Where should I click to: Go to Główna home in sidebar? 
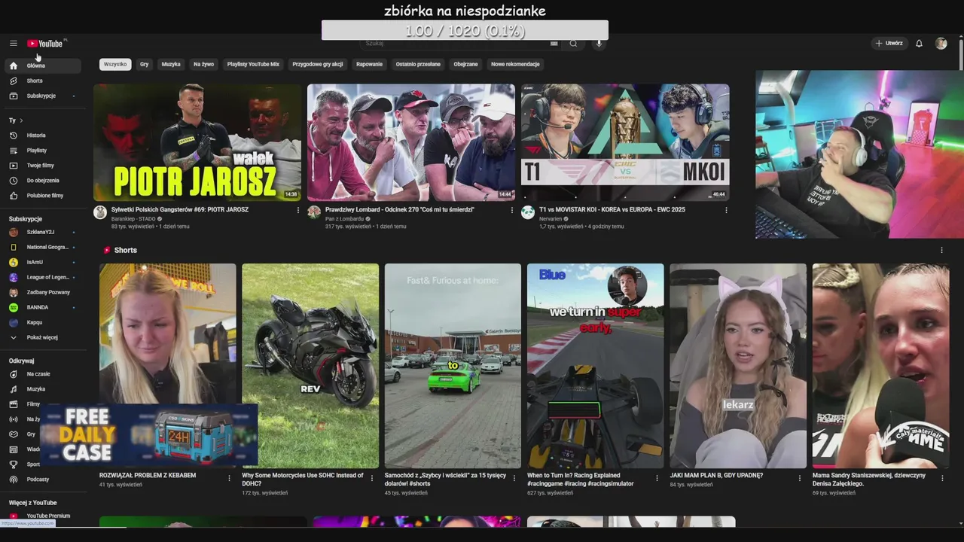click(44, 65)
